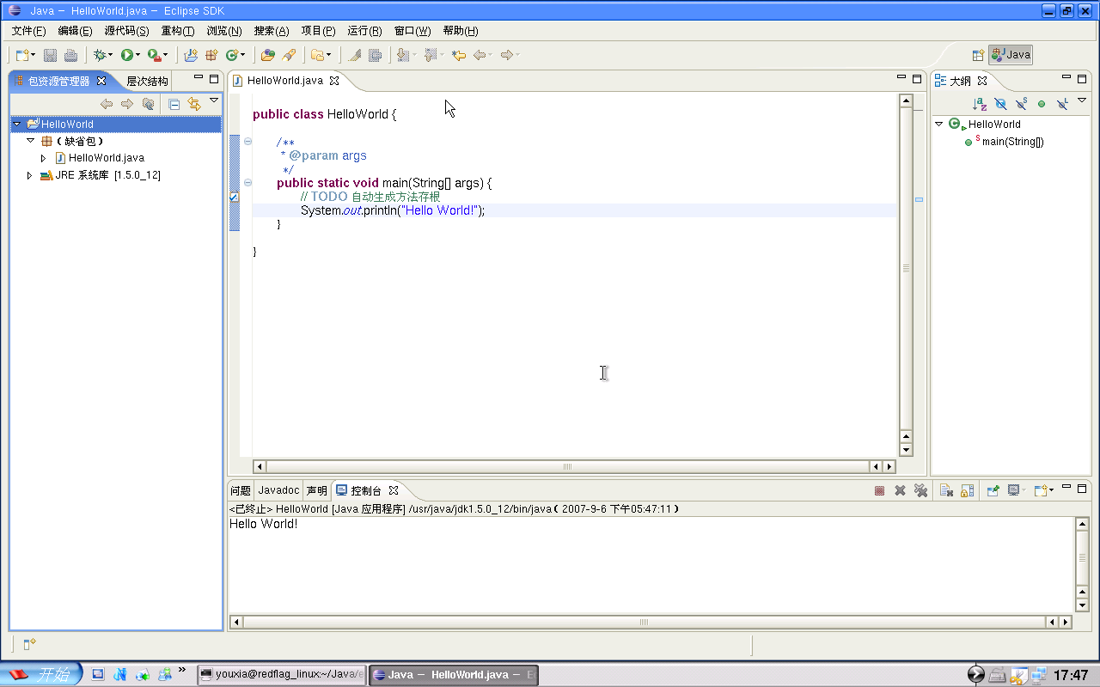
Task: Toggle Hide Static Members in Outline
Action: click(1021, 104)
